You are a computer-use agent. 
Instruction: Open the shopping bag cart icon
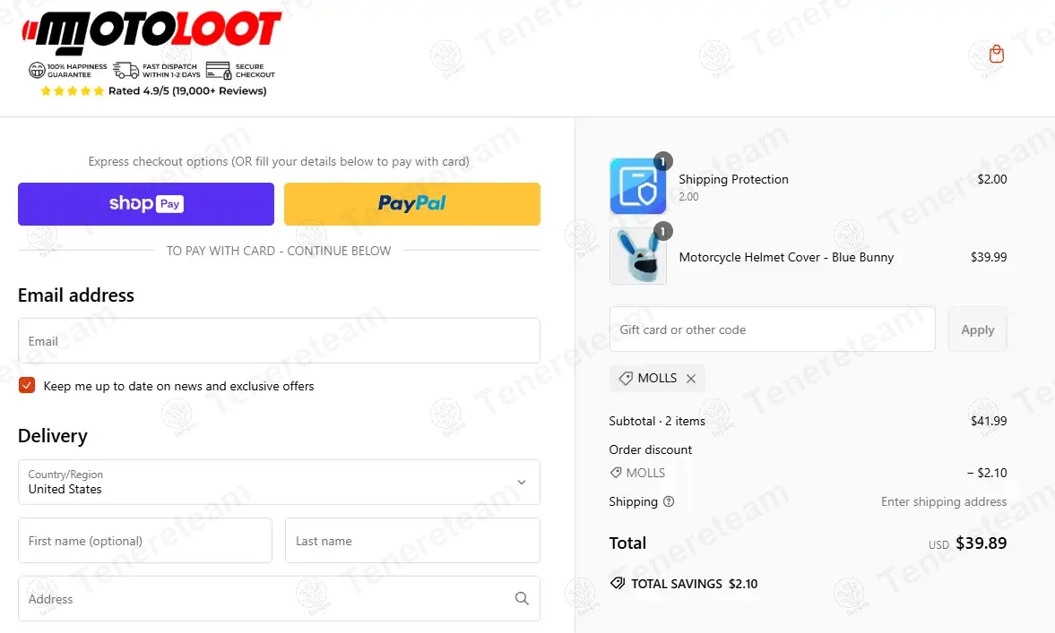point(997,54)
